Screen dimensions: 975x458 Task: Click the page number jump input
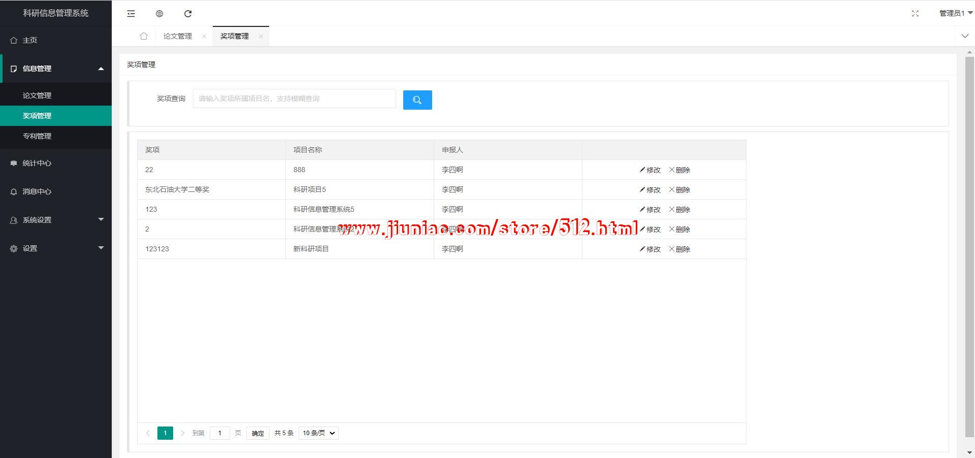click(x=220, y=433)
